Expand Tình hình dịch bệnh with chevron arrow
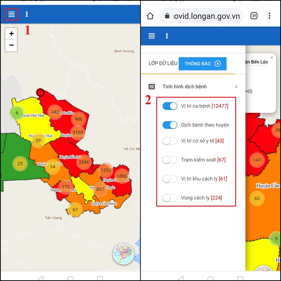Image resolution: width=281 pixels, height=281 pixels. coord(236,87)
